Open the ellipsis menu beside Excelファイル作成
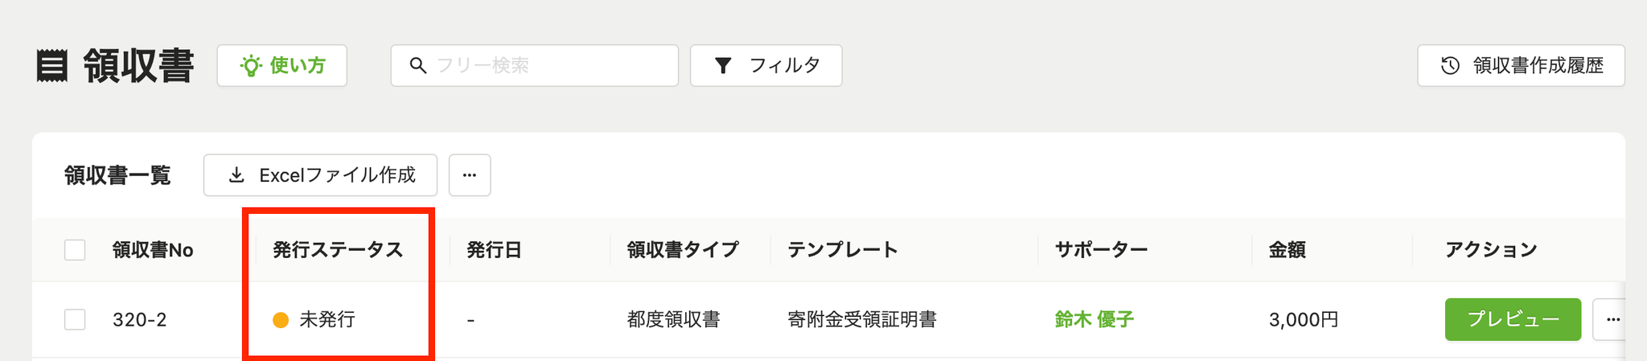The height and width of the screenshot is (361, 1647). pyautogui.click(x=470, y=175)
